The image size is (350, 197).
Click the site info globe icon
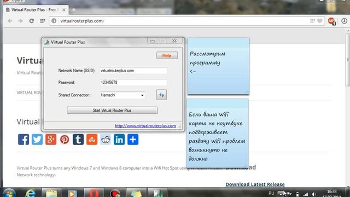pyautogui.click(x=54, y=21)
